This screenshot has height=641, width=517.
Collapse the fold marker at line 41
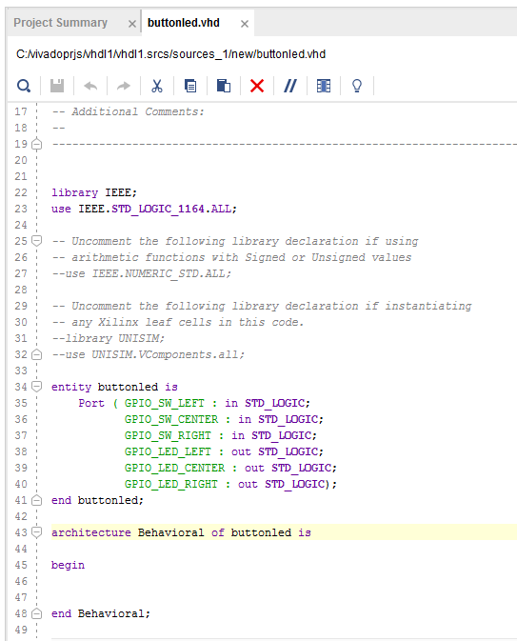pos(37,500)
